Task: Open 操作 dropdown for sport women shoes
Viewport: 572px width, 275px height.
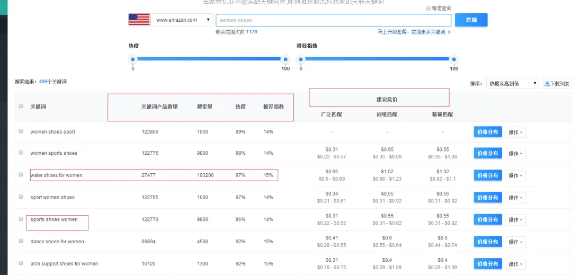Action: click(x=515, y=198)
